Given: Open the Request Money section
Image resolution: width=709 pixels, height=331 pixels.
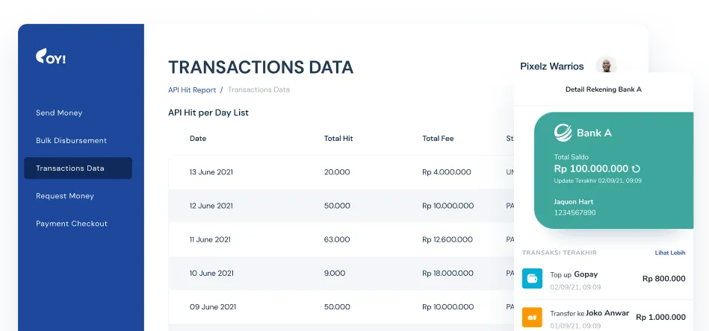Looking at the screenshot, I should tap(65, 196).
